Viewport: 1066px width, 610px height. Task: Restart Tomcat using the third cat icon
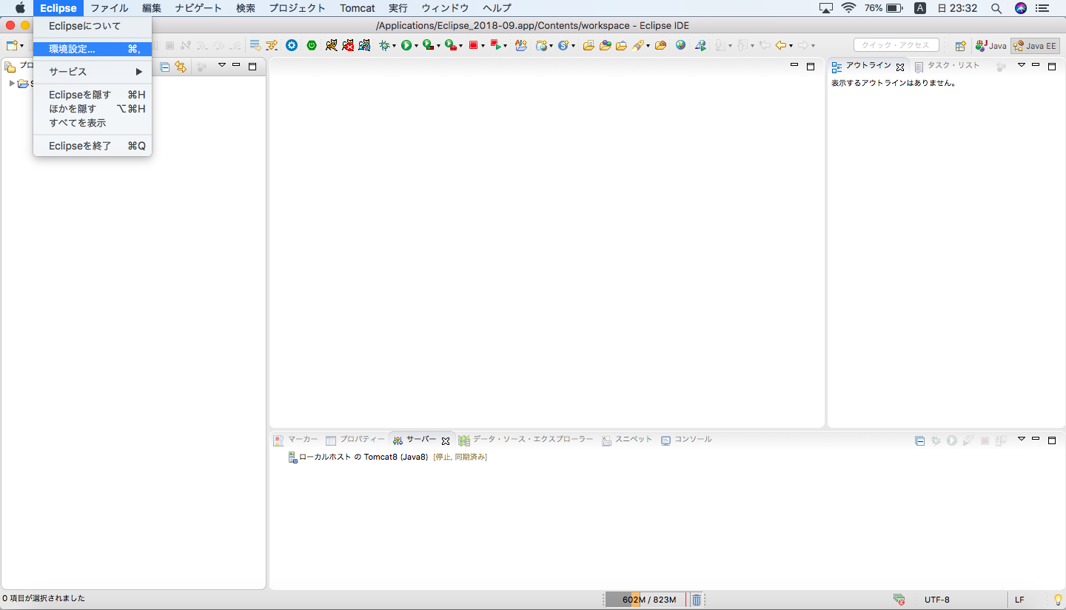[364, 45]
